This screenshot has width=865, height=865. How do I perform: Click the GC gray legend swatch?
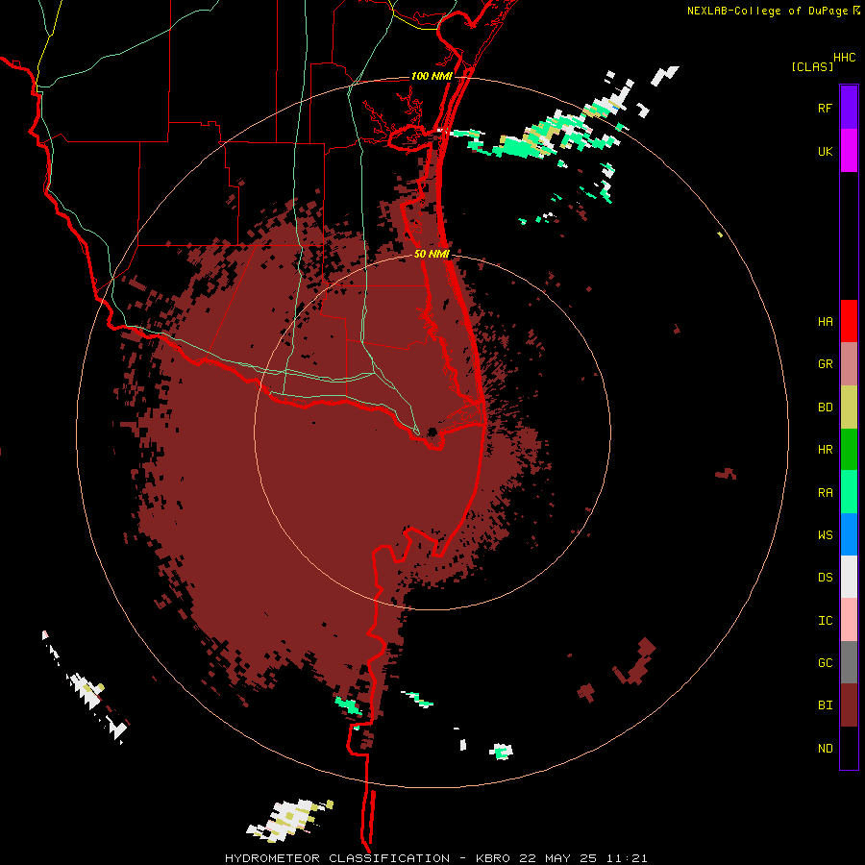(849, 662)
